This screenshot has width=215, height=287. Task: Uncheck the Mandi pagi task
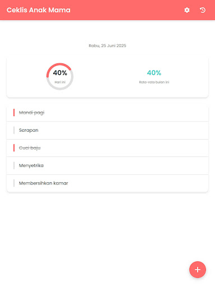tap(107, 113)
